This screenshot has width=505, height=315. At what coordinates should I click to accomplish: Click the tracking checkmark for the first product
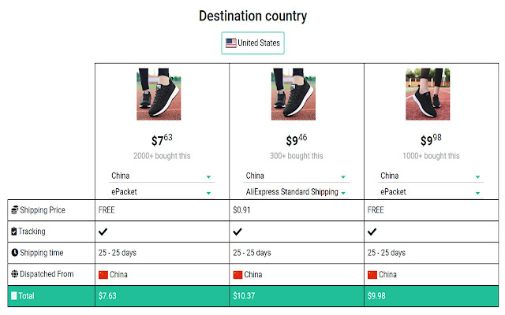103,232
